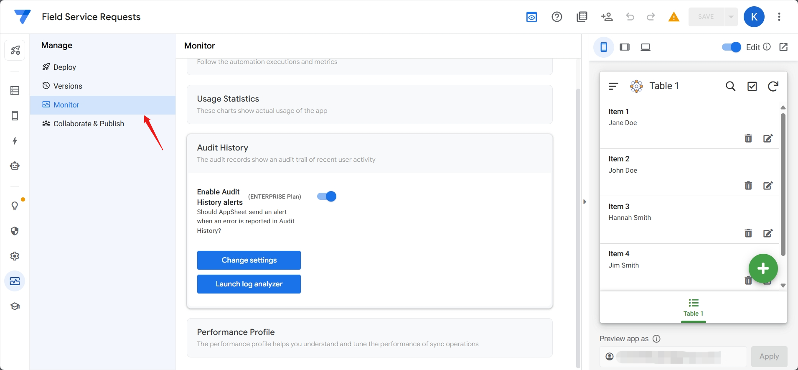Click the Preview app as email field
The height and width of the screenshot is (370, 798).
tap(673, 357)
